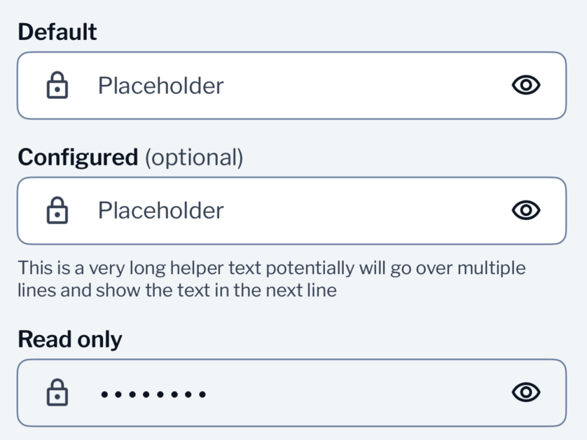Toggle password visibility in the Configured field
This screenshot has width=587, height=440.
pyautogui.click(x=526, y=210)
